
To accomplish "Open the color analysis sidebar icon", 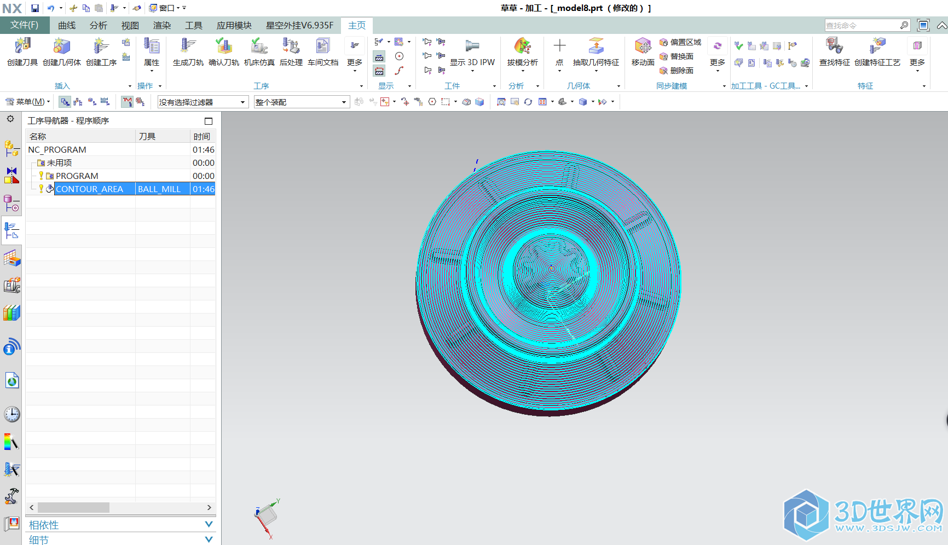I will point(11,442).
